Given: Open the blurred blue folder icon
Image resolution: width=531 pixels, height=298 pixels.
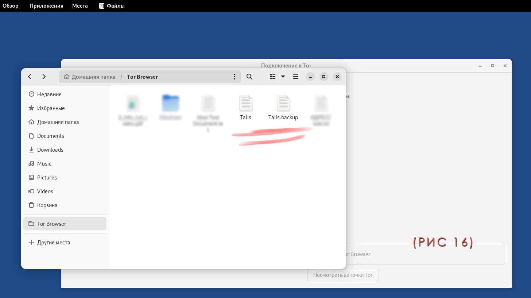Looking at the screenshot, I should (x=171, y=104).
